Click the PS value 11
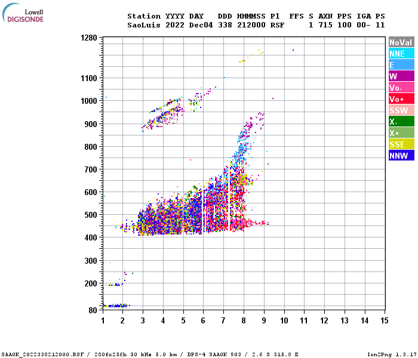Screen dimensions: 418x358 (x=380, y=25)
